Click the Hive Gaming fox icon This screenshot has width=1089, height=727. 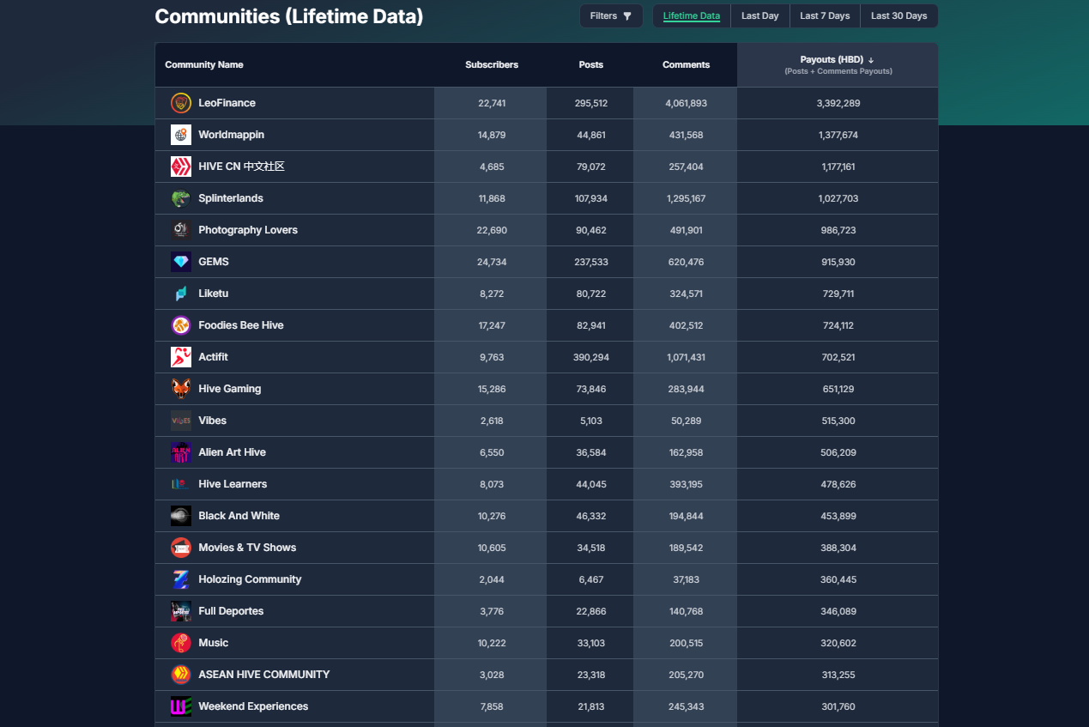(181, 389)
